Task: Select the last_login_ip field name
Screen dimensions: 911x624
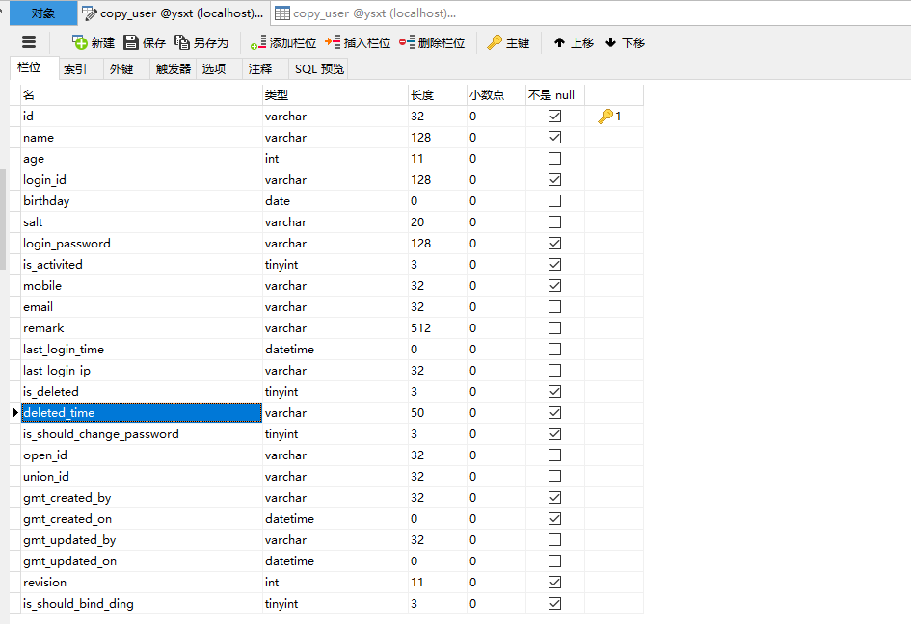Action: (x=57, y=371)
